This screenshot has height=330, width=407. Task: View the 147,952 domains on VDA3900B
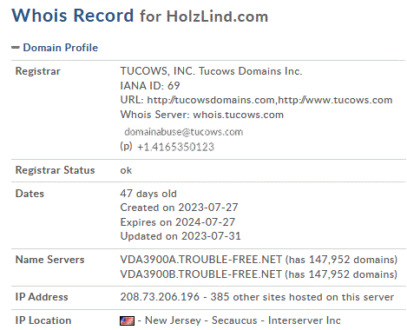[341, 274]
